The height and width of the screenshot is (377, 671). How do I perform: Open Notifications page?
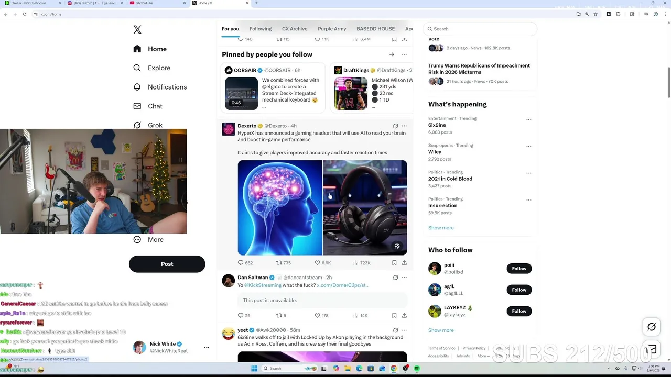coord(160,87)
